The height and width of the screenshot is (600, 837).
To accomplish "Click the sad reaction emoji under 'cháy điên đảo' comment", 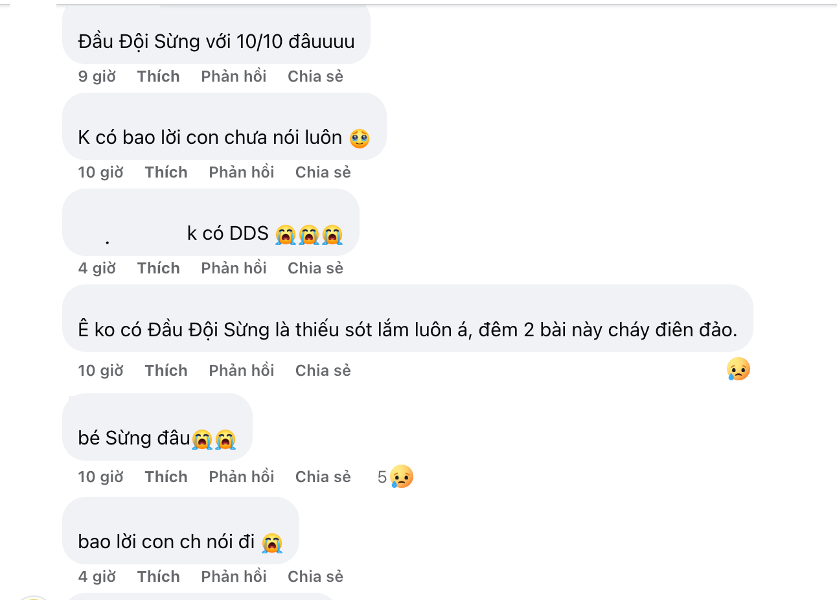I will (738, 369).
